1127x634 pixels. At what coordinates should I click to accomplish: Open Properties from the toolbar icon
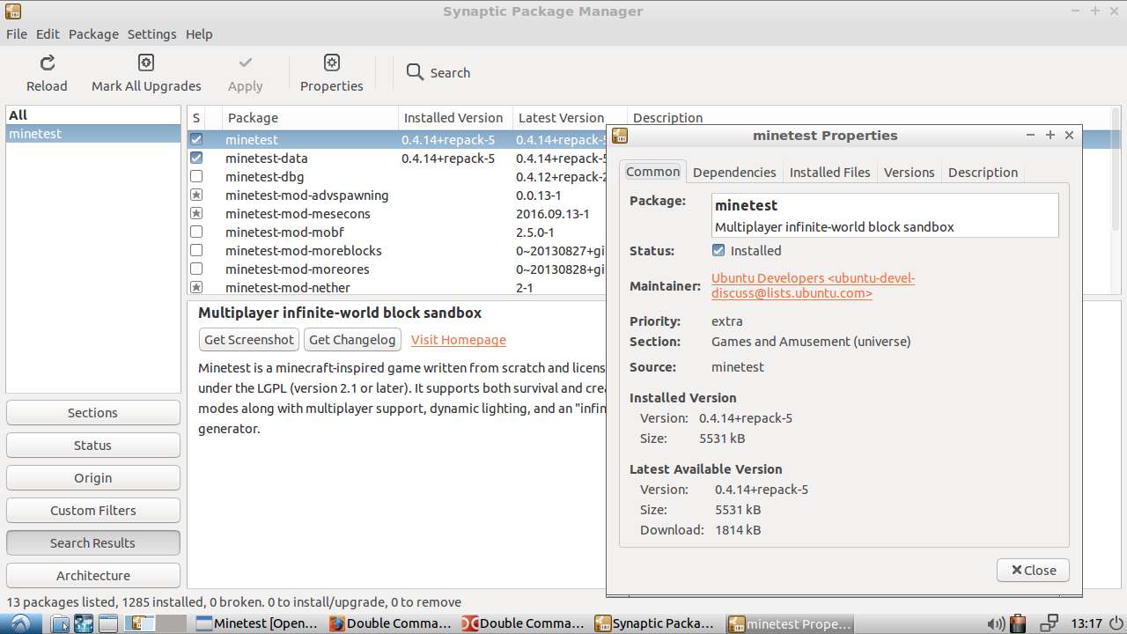coord(331,64)
